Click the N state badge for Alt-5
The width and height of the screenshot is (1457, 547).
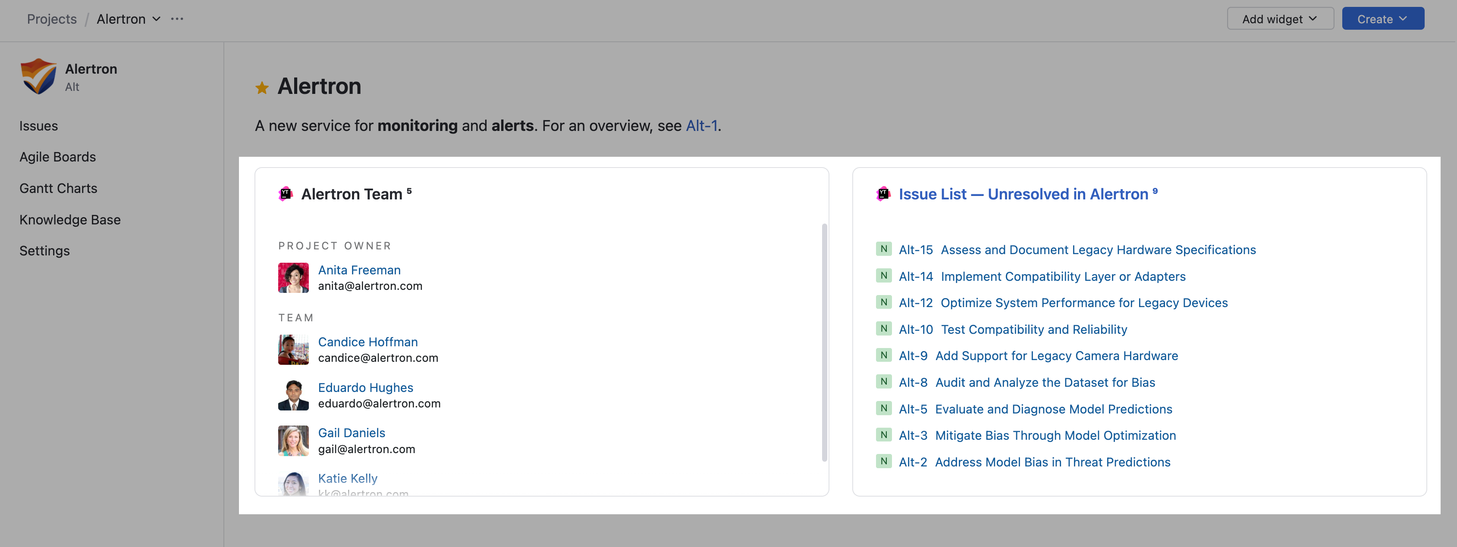pos(883,408)
